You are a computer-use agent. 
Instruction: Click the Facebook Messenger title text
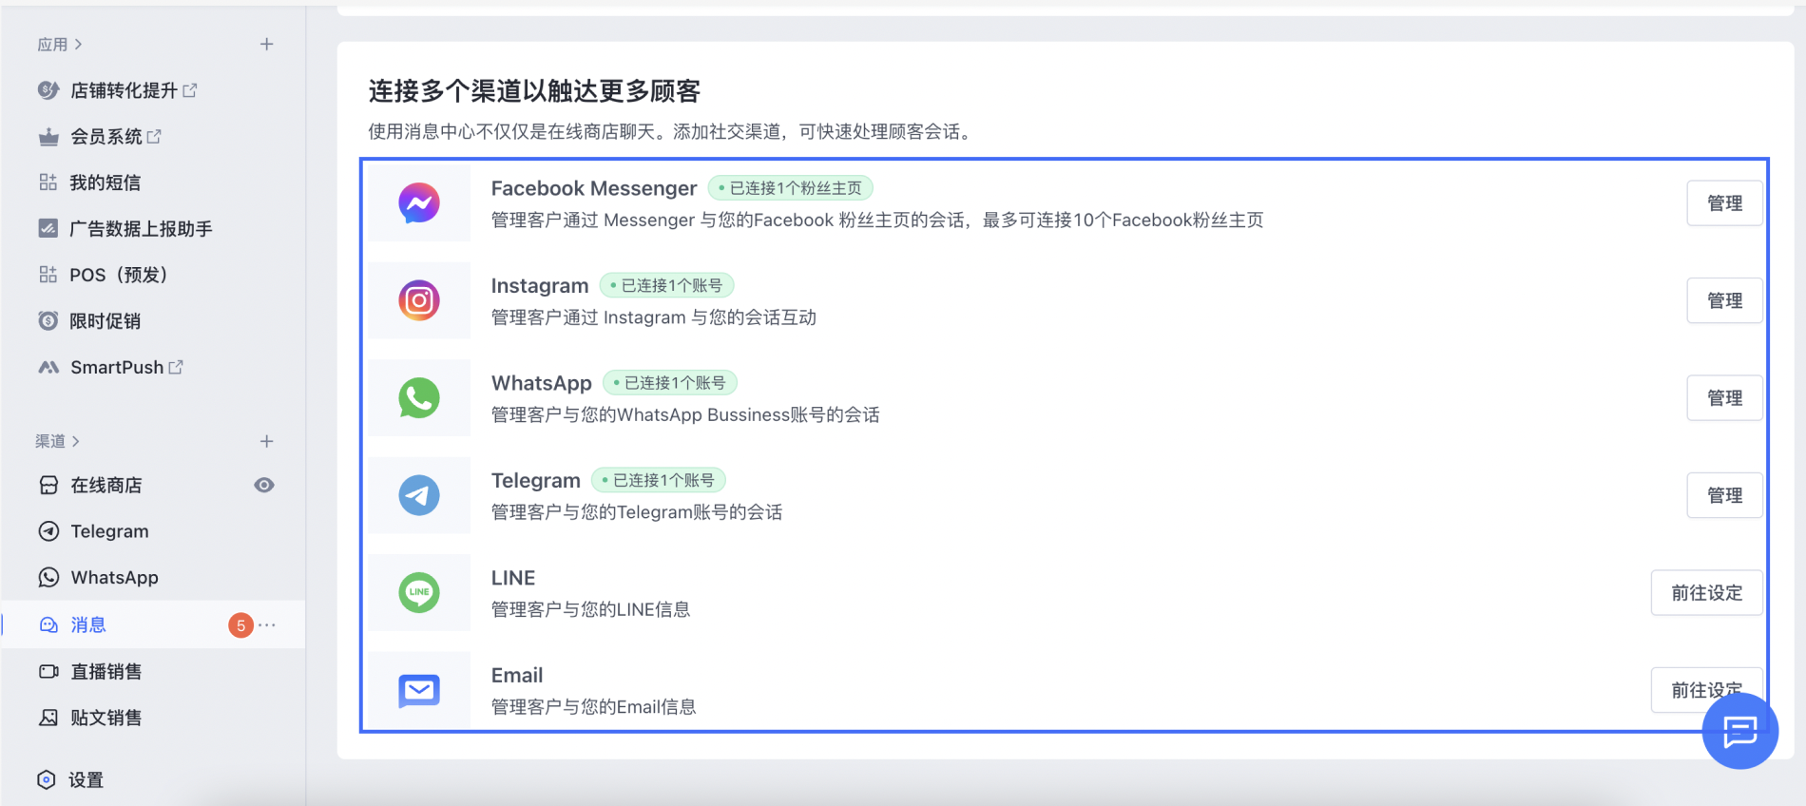[594, 188]
